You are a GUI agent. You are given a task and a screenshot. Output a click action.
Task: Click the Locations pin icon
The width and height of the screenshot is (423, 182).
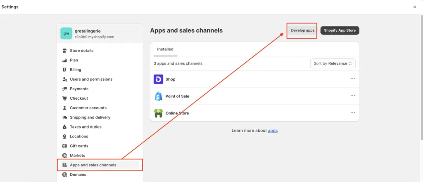pyautogui.click(x=64, y=137)
